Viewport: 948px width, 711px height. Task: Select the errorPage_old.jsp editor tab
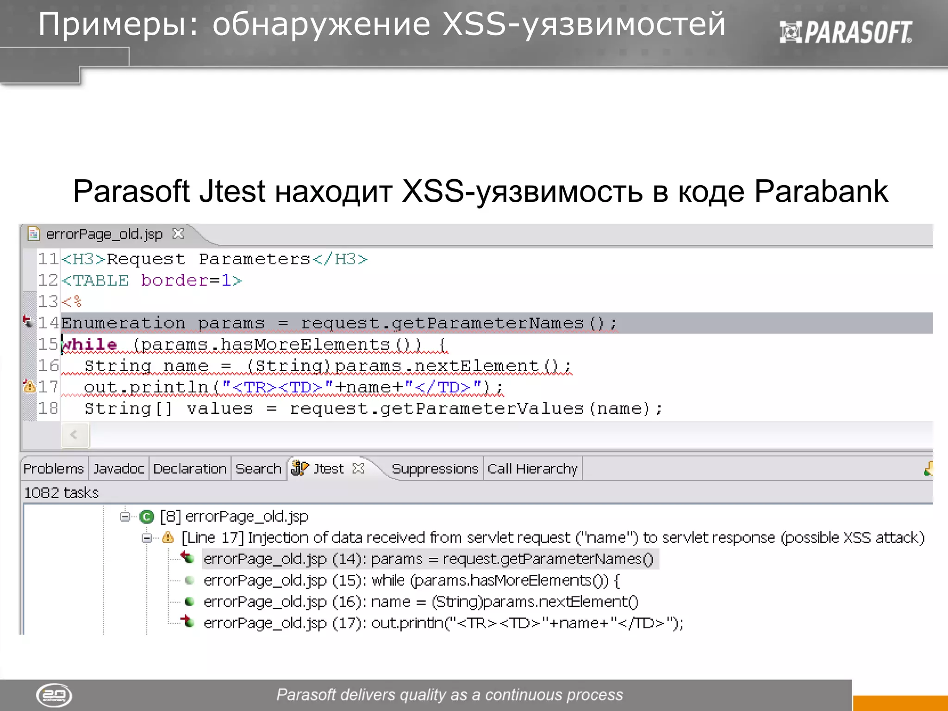pyautogui.click(x=104, y=234)
